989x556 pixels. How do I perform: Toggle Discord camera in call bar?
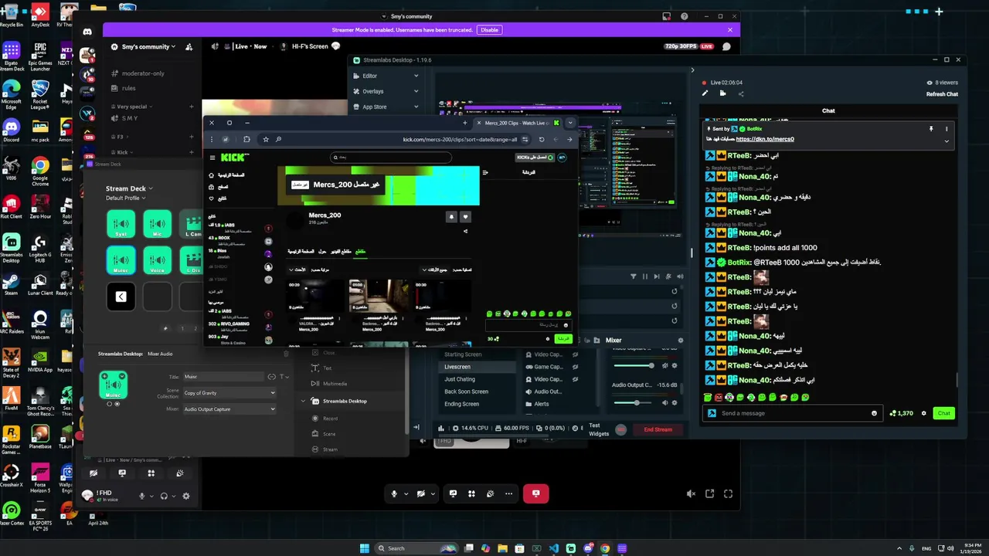421,493
